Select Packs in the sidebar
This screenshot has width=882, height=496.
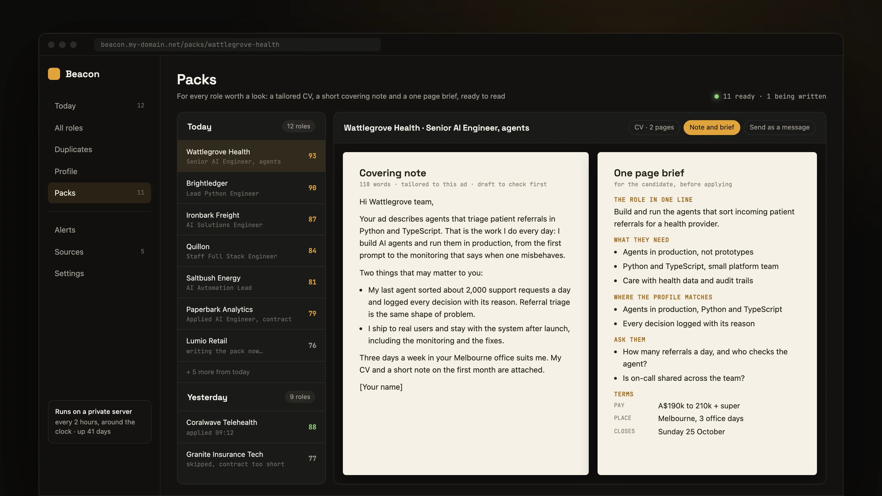(x=99, y=193)
